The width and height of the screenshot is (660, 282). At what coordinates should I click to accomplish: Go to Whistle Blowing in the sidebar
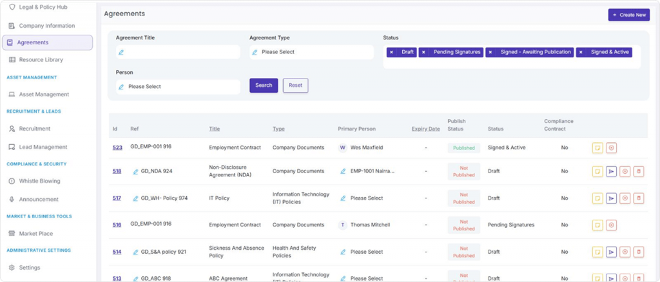coord(39,182)
